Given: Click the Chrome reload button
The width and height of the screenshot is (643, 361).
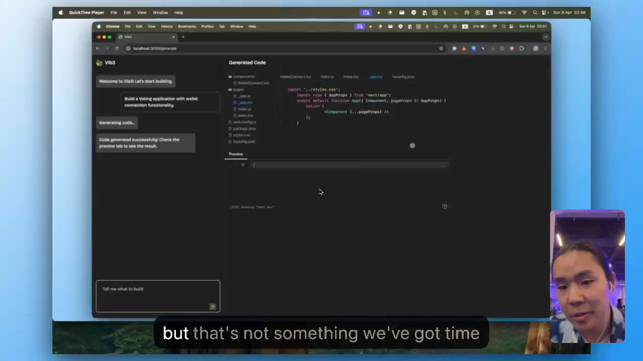Looking at the screenshot, I should pyautogui.click(x=117, y=49).
